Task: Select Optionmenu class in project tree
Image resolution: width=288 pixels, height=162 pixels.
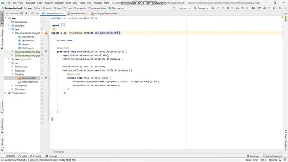Action: tap(26, 40)
